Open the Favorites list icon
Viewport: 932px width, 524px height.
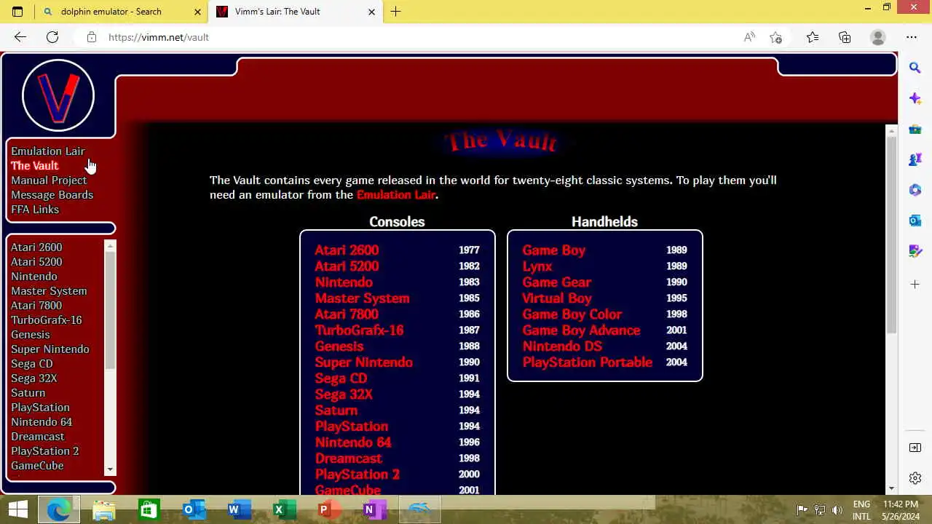point(813,37)
